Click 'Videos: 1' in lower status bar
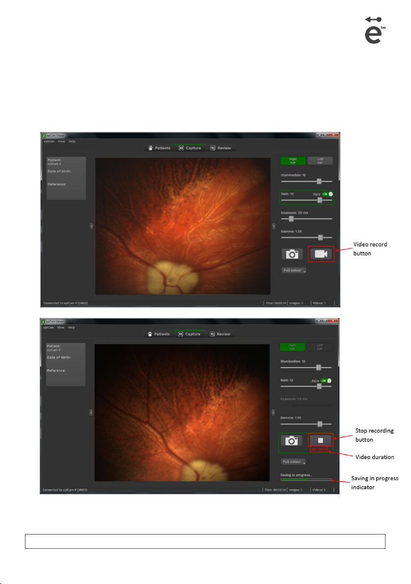The width and height of the screenshot is (411, 584). (319, 490)
